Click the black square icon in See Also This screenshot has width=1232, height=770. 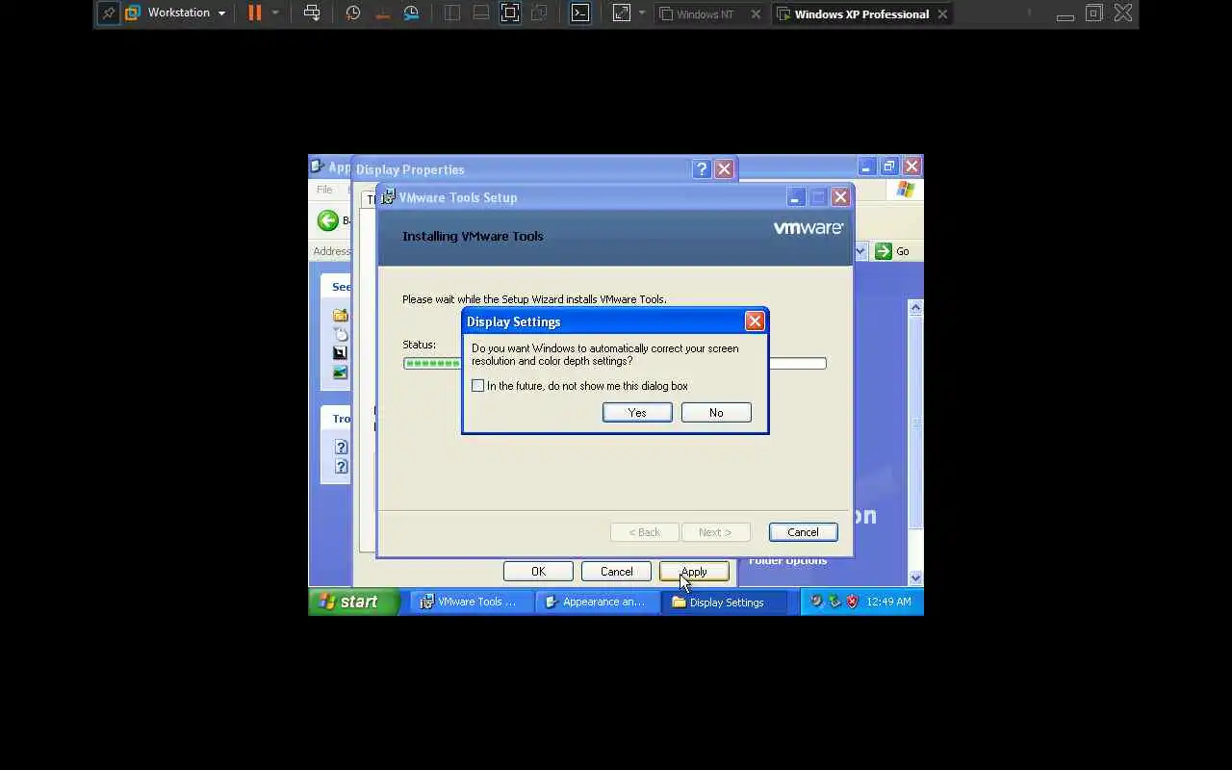coord(340,353)
